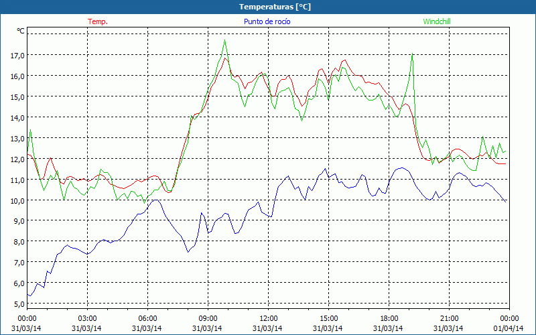Image resolution: width=536 pixels, height=335 pixels.
Task: Click the °C unit label on the axis
Action: tap(21, 31)
